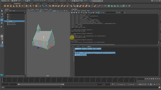Image resolution: width=161 pixels, height=90 pixels.
Task: Click the SVG shelf icon beside Type
Action: point(36,6)
